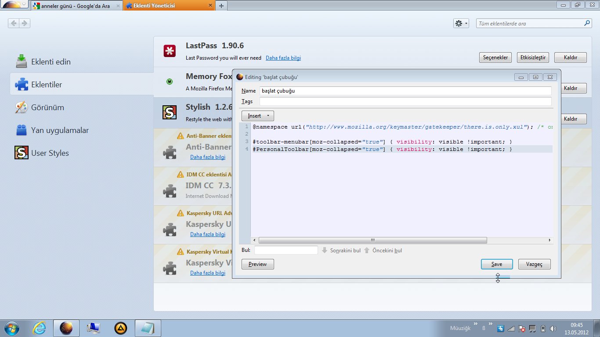Image resolution: width=600 pixels, height=337 pixels.
Task: Click the volume speaker tray icon
Action: click(x=553, y=328)
